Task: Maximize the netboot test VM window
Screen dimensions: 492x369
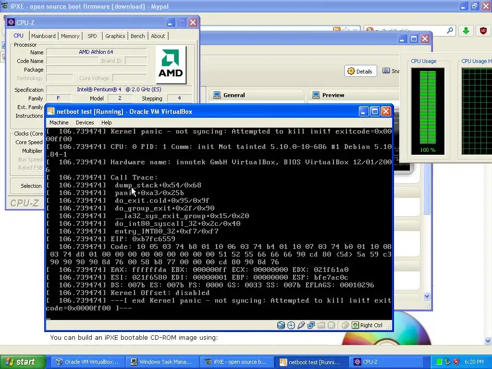Action: (375, 111)
